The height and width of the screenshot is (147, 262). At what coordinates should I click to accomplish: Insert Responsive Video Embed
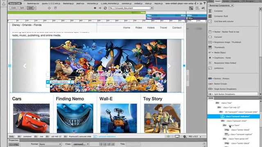pyautogui.click(x=225, y=63)
